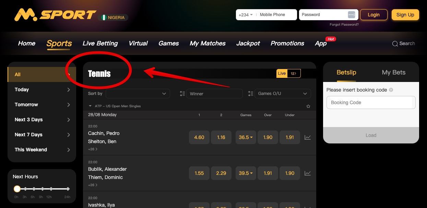This screenshot has width=427, height=208.
Task: Set Next Hours slider to 24h marker
Action: click(68, 189)
